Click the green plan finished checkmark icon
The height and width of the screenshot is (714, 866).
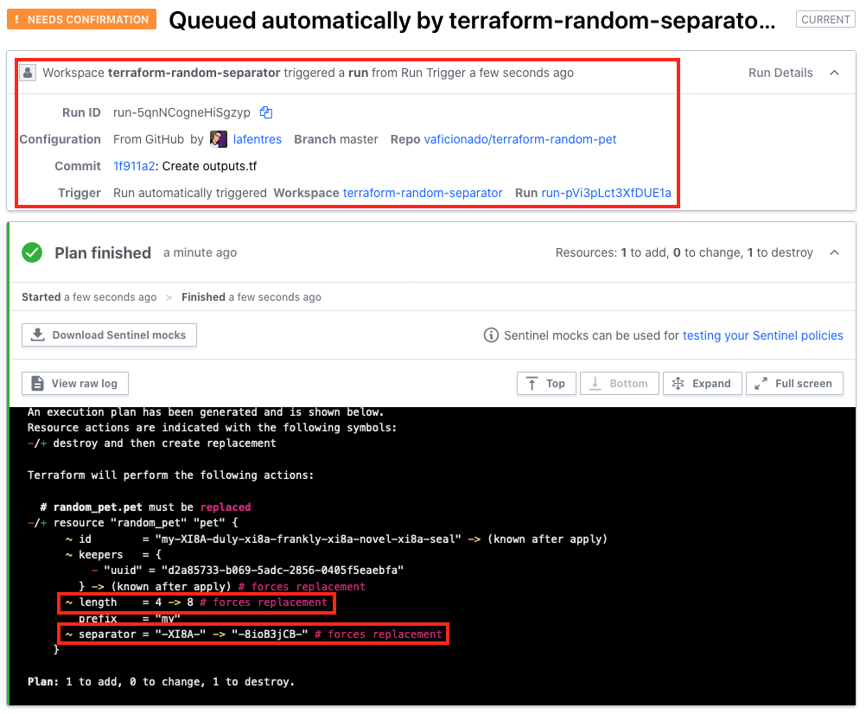[32, 252]
